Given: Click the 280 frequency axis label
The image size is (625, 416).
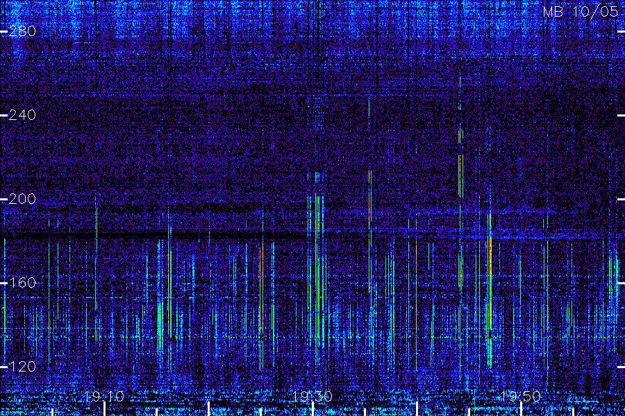Looking at the screenshot, I should pyautogui.click(x=22, y=31).
